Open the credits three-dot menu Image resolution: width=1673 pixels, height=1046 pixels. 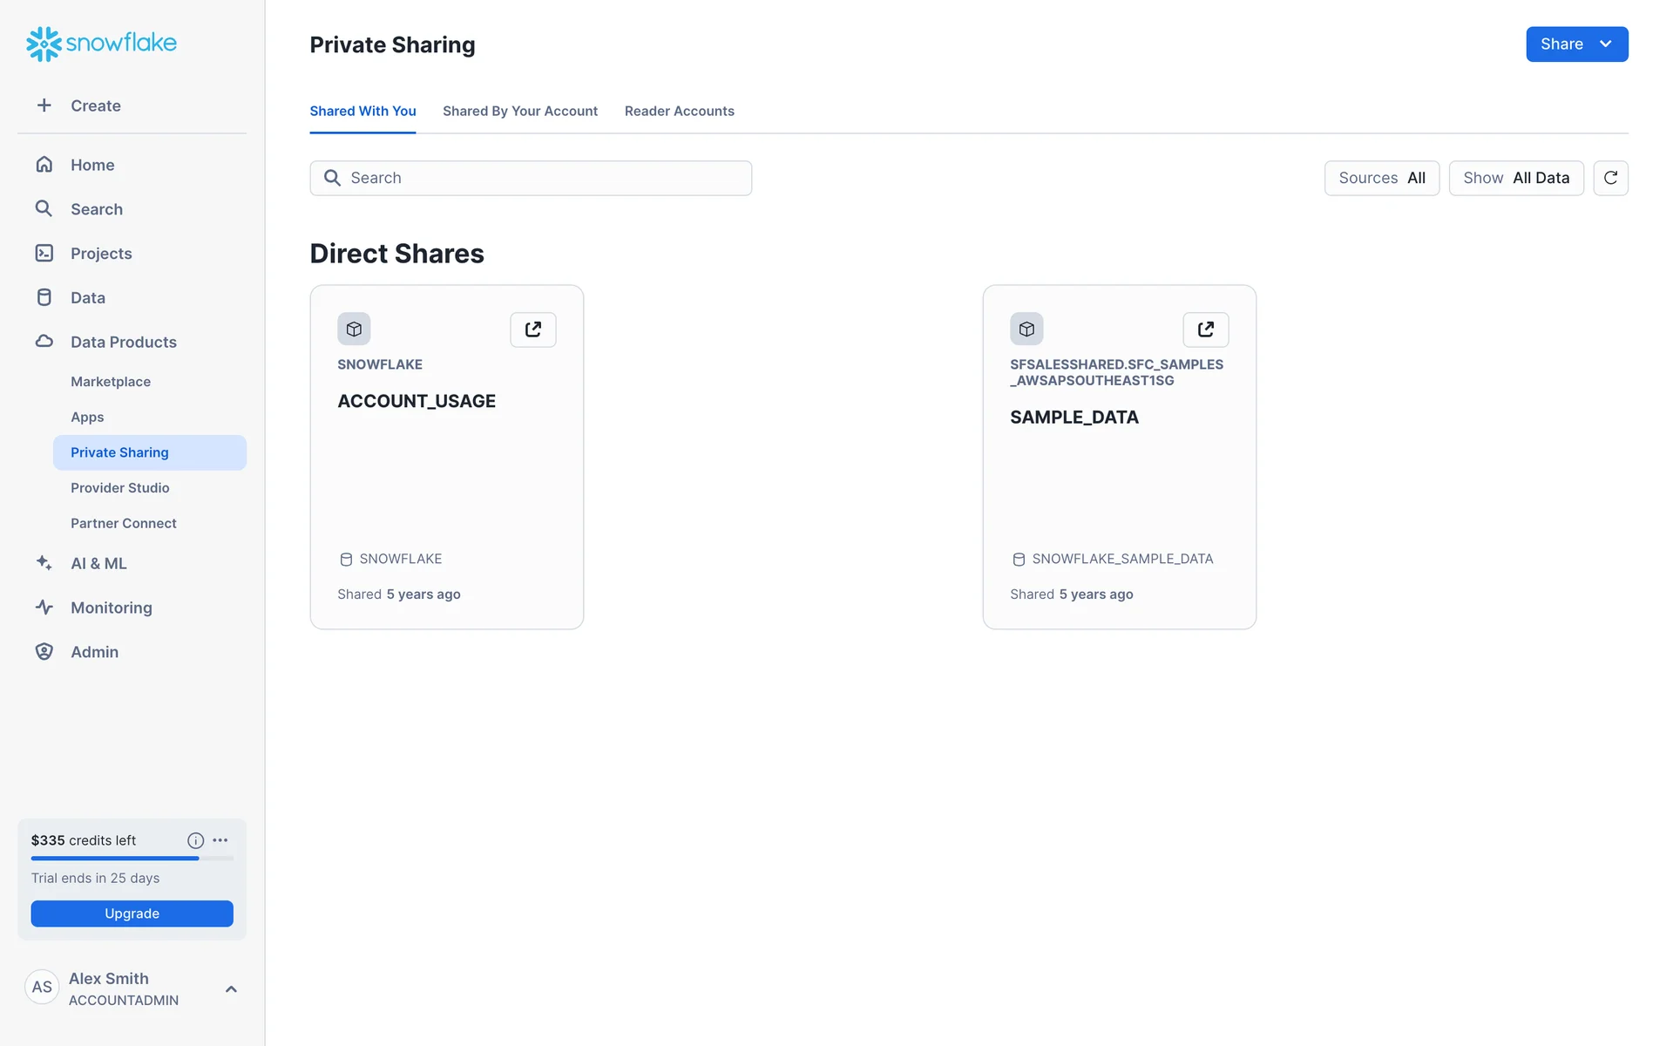click(220, 840)
